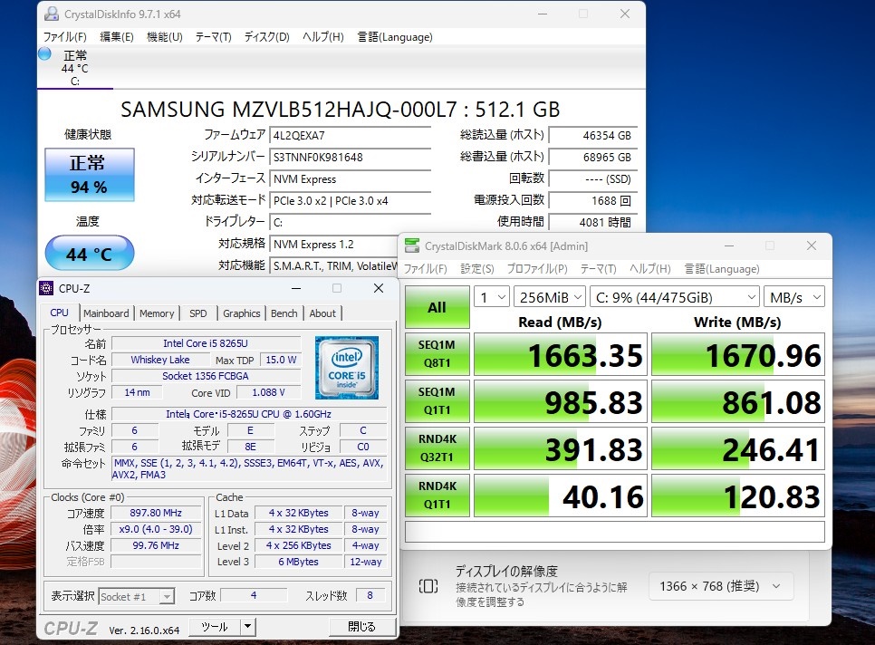Run the SEQ1M Q1T1 benchmark test
The image size is (875, 645).
pos(437,400)
